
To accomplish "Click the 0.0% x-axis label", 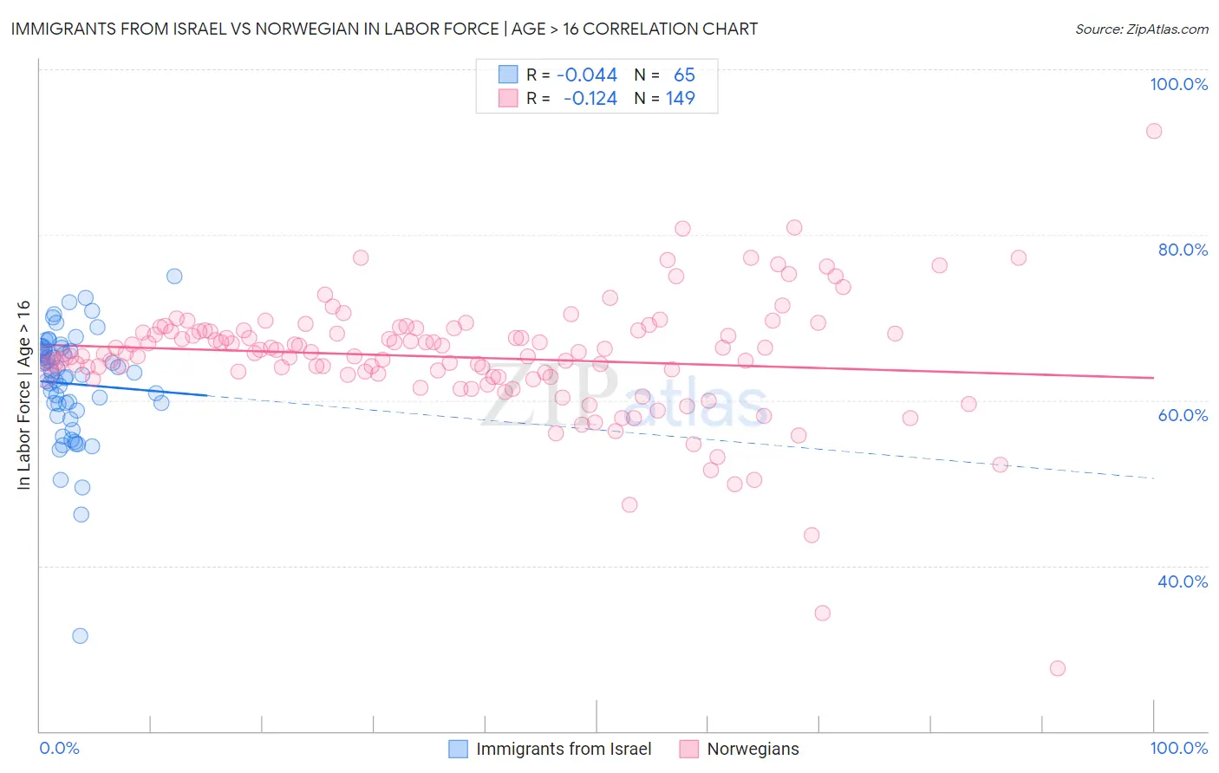I will pyautogui.click(x=60, y=748).
